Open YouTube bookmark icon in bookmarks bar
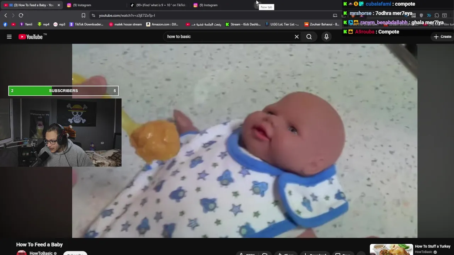Screen dimensions: 454x255 [13, 24]
